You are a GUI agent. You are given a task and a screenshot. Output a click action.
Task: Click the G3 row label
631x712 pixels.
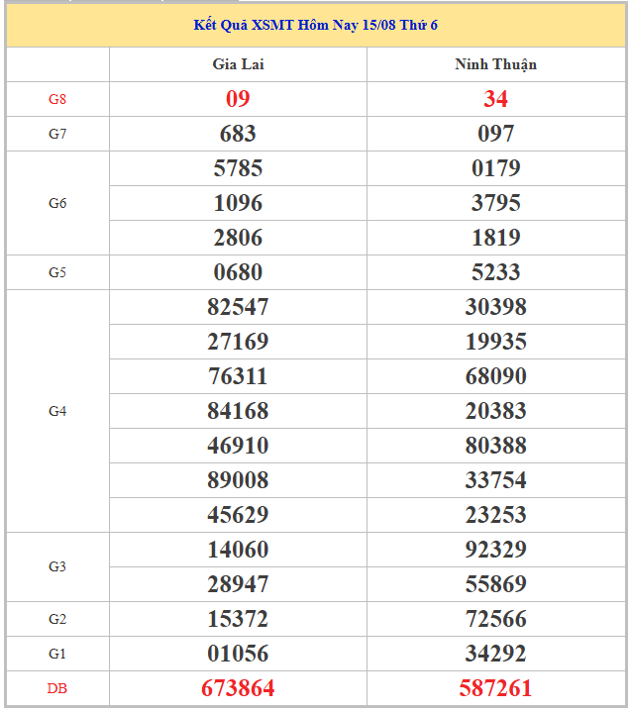[57, 566]
